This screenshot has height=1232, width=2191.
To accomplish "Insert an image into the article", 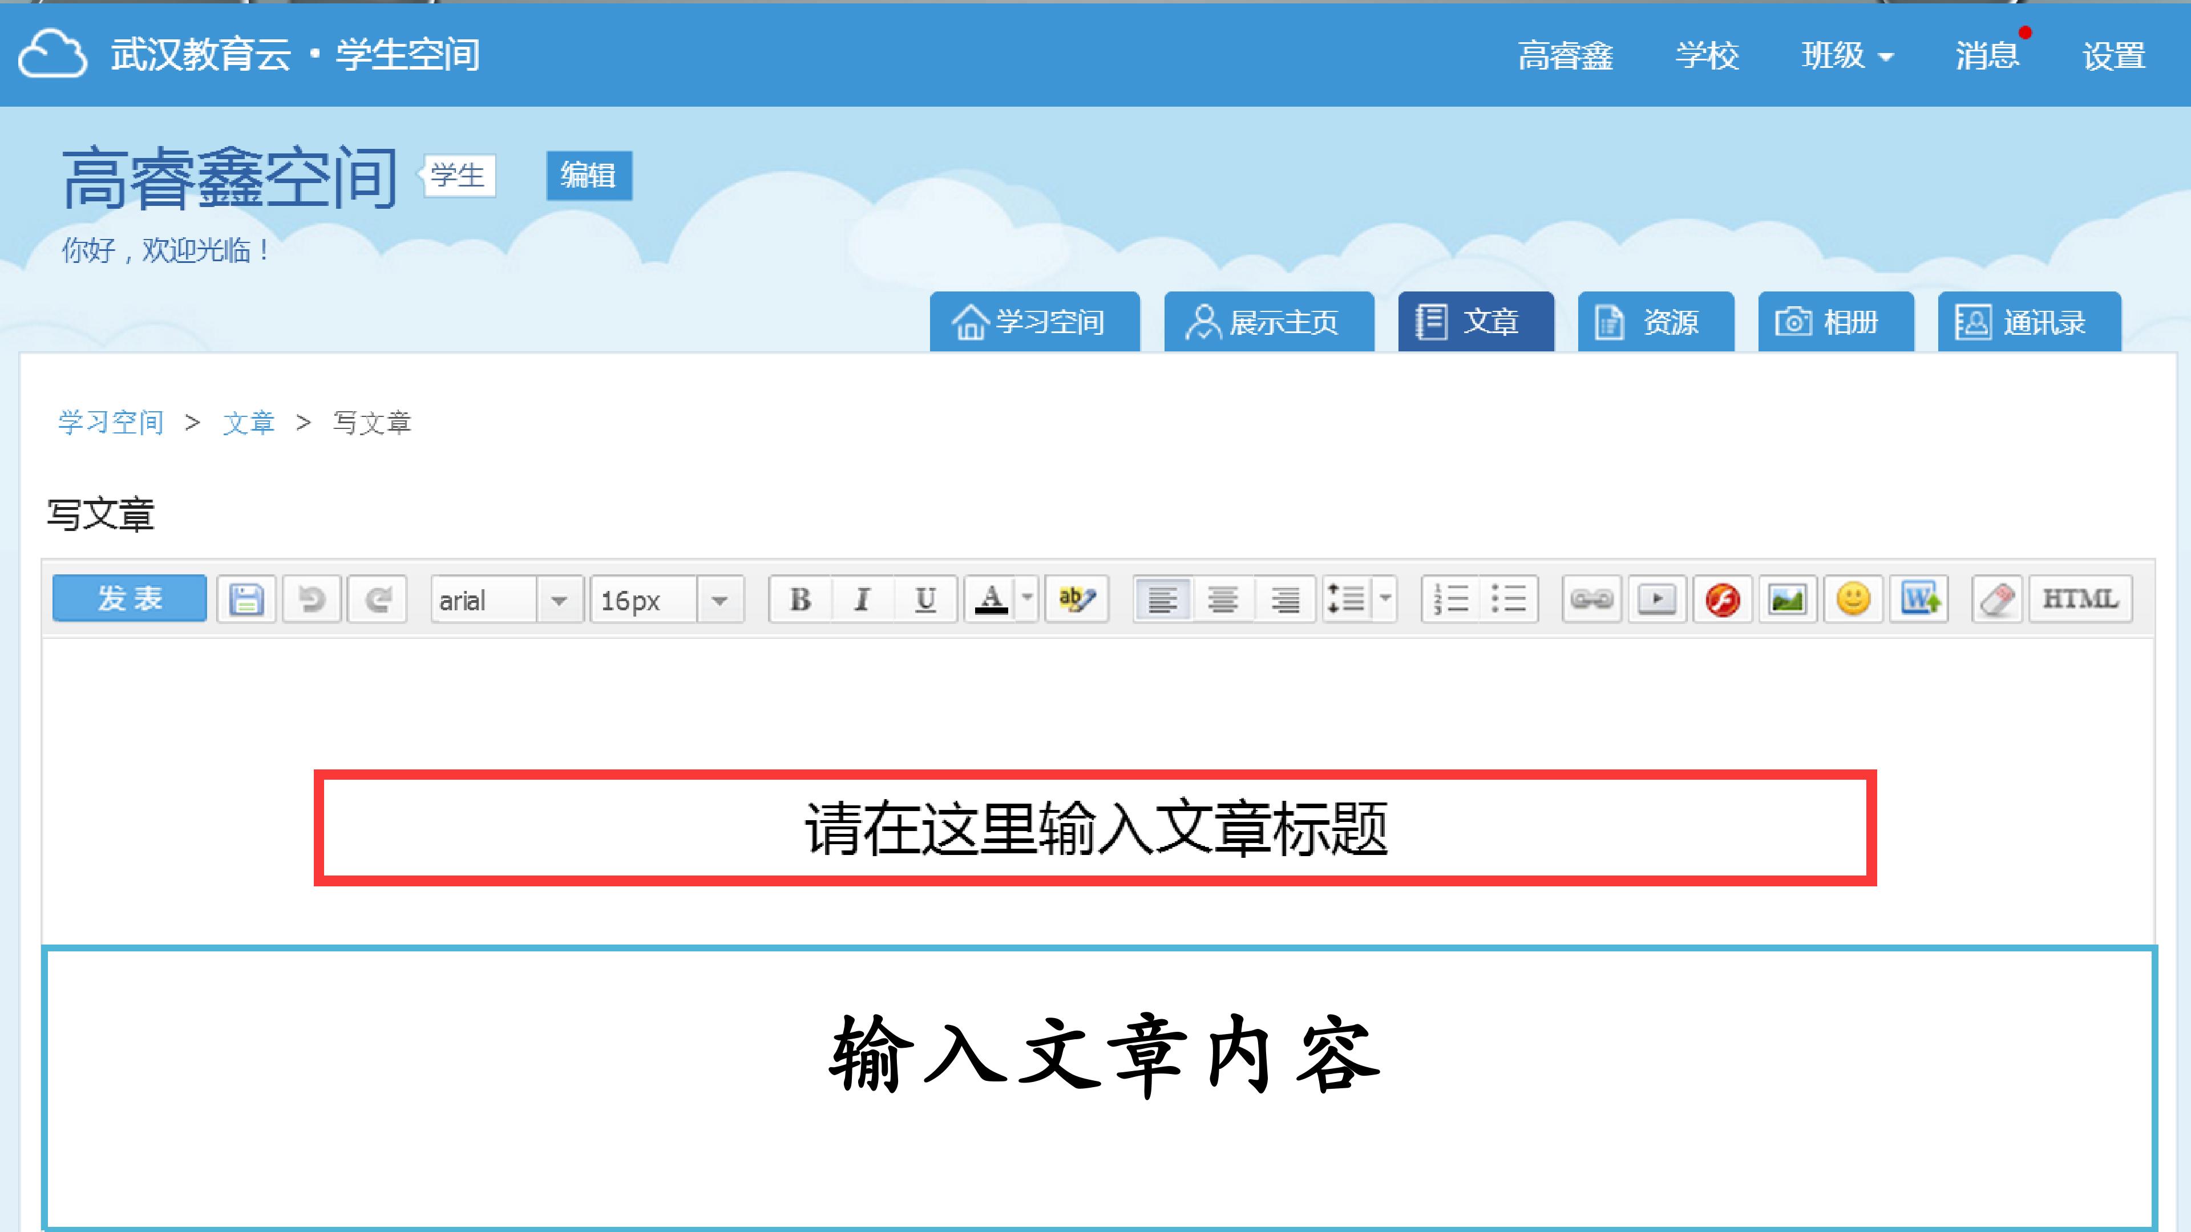I will tap(1787, 599).
